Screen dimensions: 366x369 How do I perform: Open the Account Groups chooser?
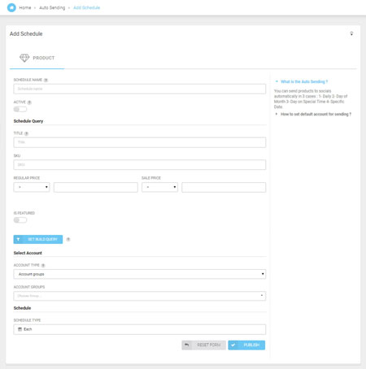[140, 296]
